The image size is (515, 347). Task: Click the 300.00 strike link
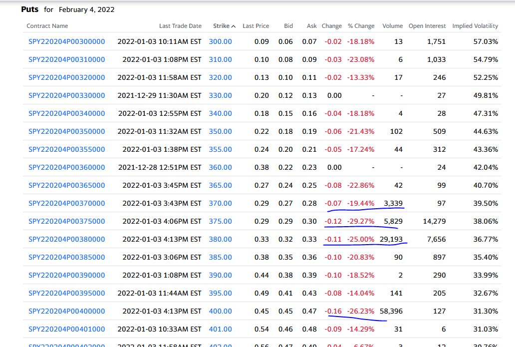tap(221, 42)
